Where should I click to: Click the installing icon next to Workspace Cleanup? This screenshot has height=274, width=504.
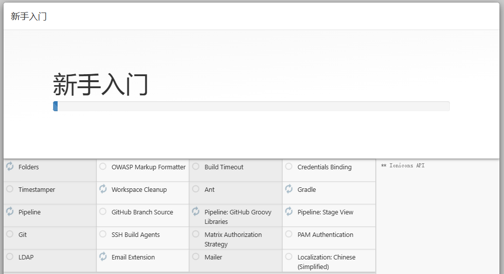coord(103,188)
